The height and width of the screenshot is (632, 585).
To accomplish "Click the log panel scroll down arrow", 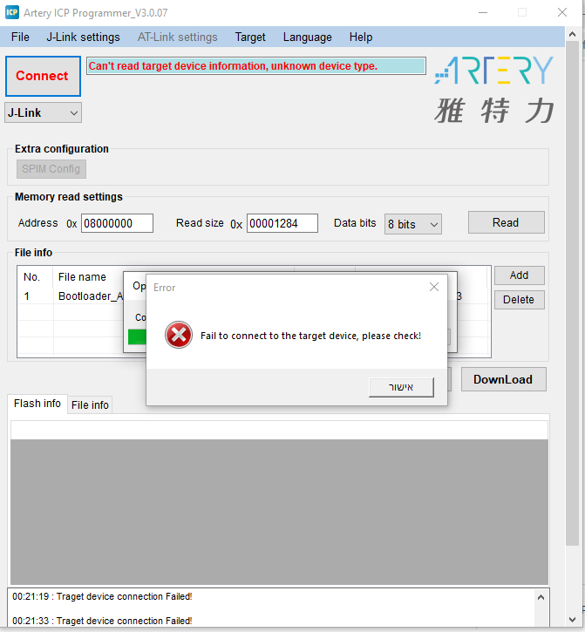I will coord(541,621).
